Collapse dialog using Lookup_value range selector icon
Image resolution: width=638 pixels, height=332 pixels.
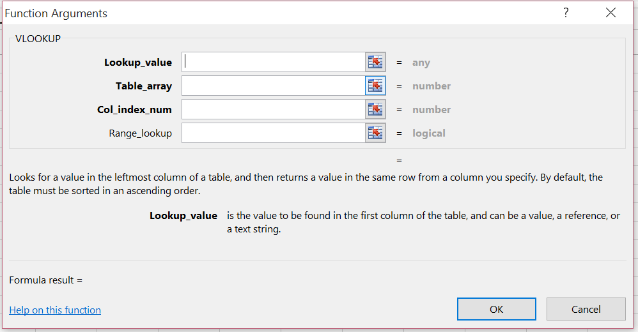tap(375, 62)
